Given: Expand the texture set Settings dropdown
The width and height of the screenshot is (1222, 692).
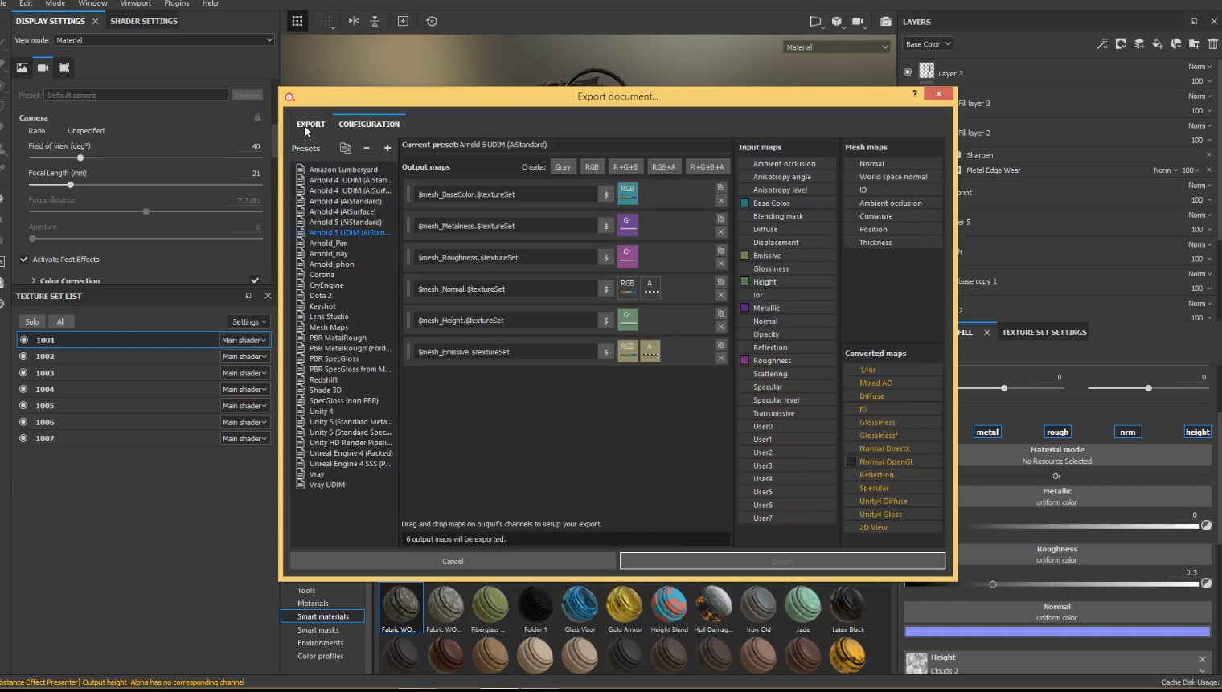Looking at the screenshot, I should pos(249,321).
